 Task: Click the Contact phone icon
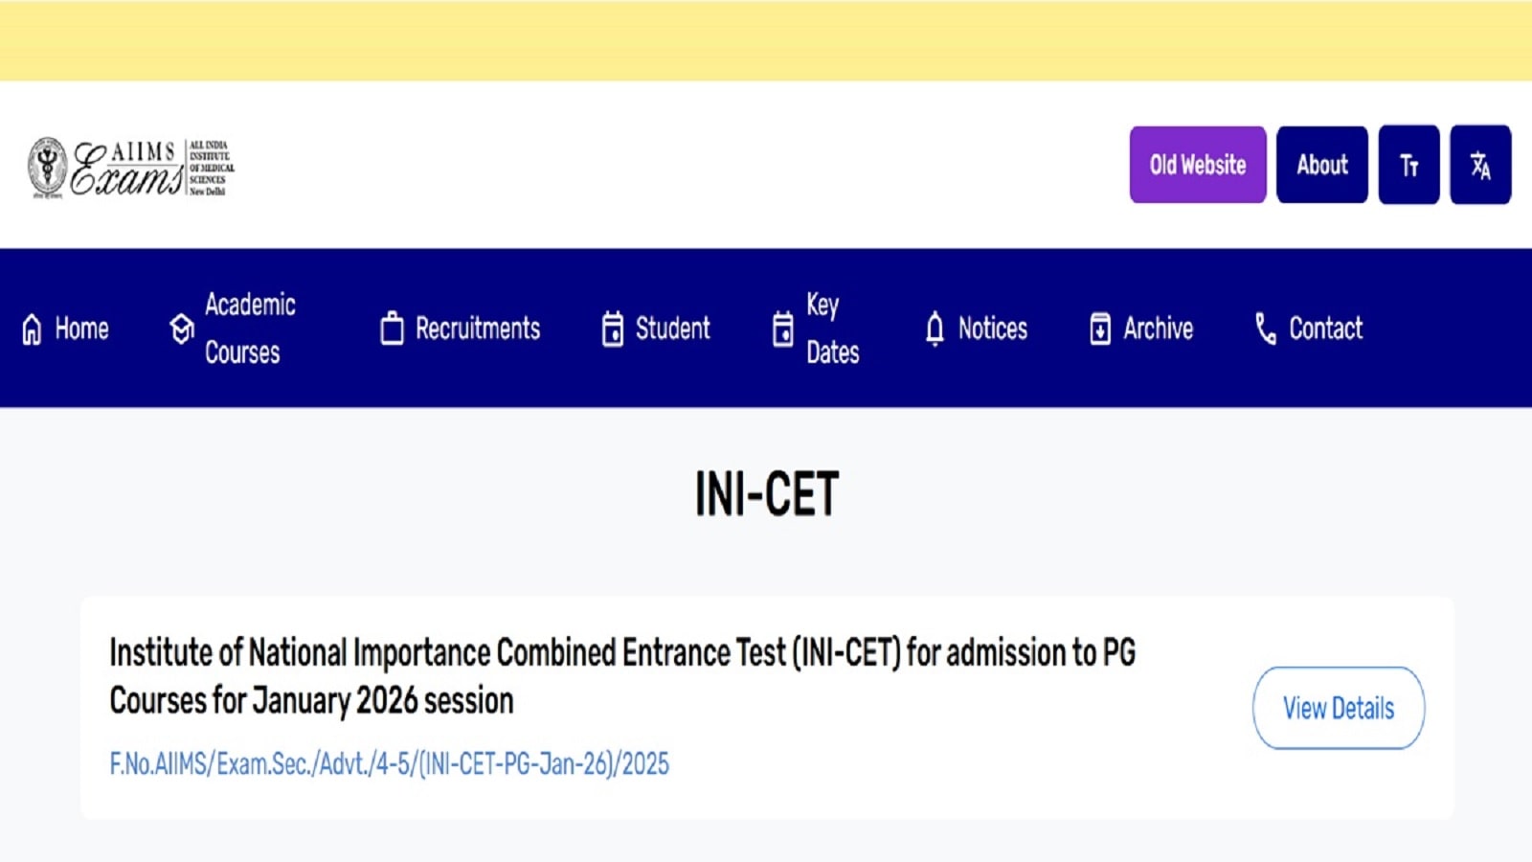(x=1264, y=329)
